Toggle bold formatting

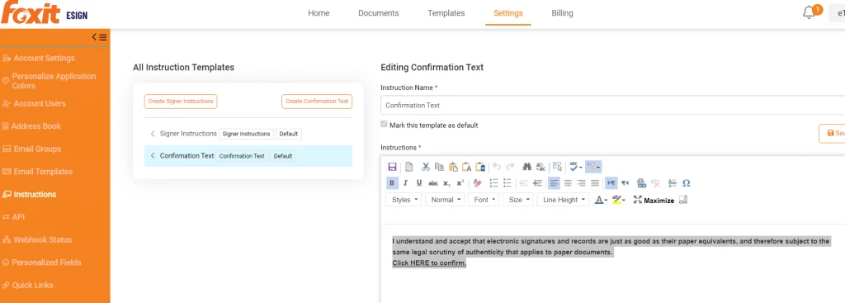(392, 182)
